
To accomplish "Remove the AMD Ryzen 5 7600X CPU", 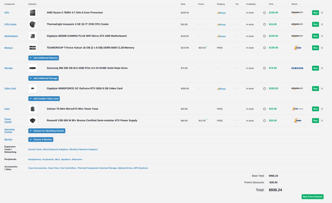I will click(x=322, y=13).
